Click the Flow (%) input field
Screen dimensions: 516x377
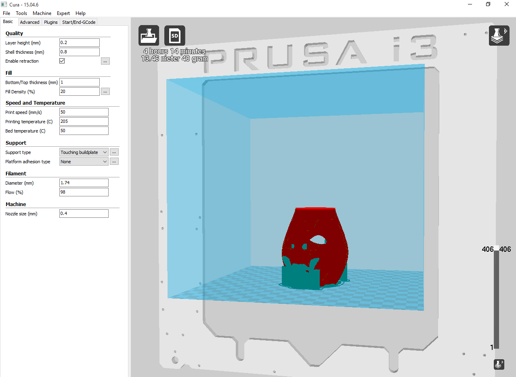pyautogui.click(x=84, y=192)
